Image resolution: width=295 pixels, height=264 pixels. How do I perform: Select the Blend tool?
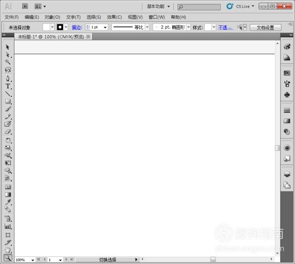pos(8,209)
